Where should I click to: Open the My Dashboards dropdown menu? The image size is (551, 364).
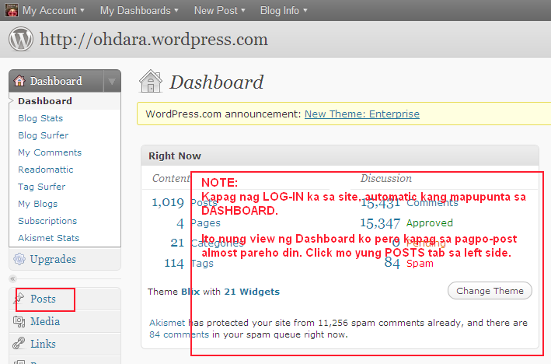138,10
